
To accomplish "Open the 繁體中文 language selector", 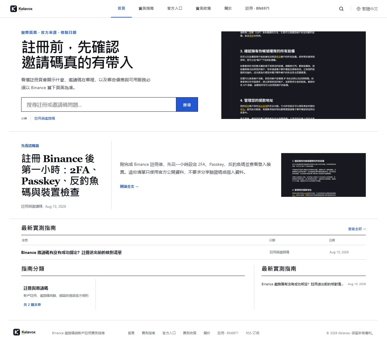I will (x=367, y=9).
